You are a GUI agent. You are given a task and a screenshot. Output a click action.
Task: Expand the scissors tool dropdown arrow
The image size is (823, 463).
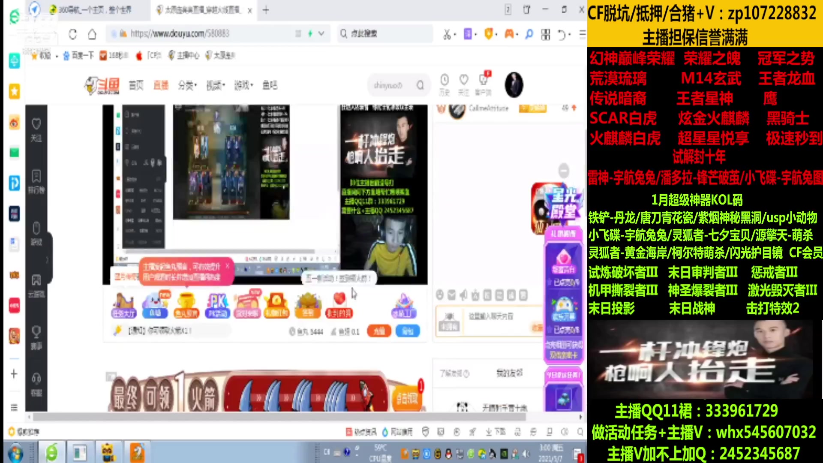455,35
